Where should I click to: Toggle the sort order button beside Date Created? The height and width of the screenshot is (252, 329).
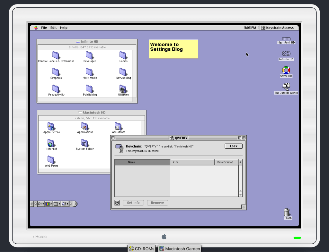tap(240, 162)
